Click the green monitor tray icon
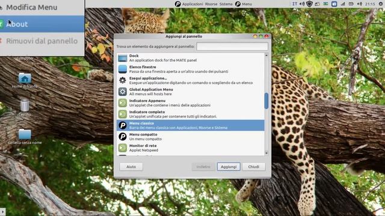Screen dimensions: 385x216 (x=326, y=4)
